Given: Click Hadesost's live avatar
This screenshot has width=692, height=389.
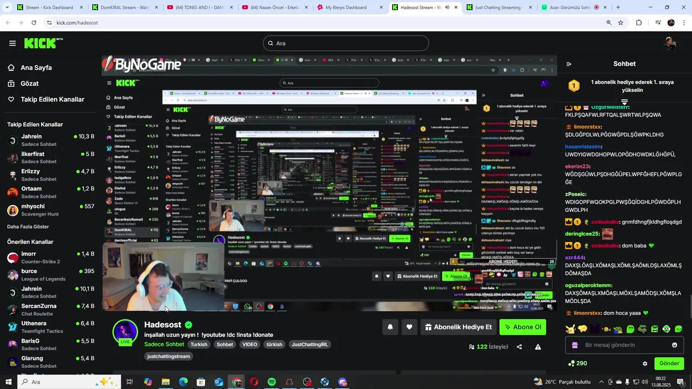Looking at the screenshot, I should tap(125, 332).
